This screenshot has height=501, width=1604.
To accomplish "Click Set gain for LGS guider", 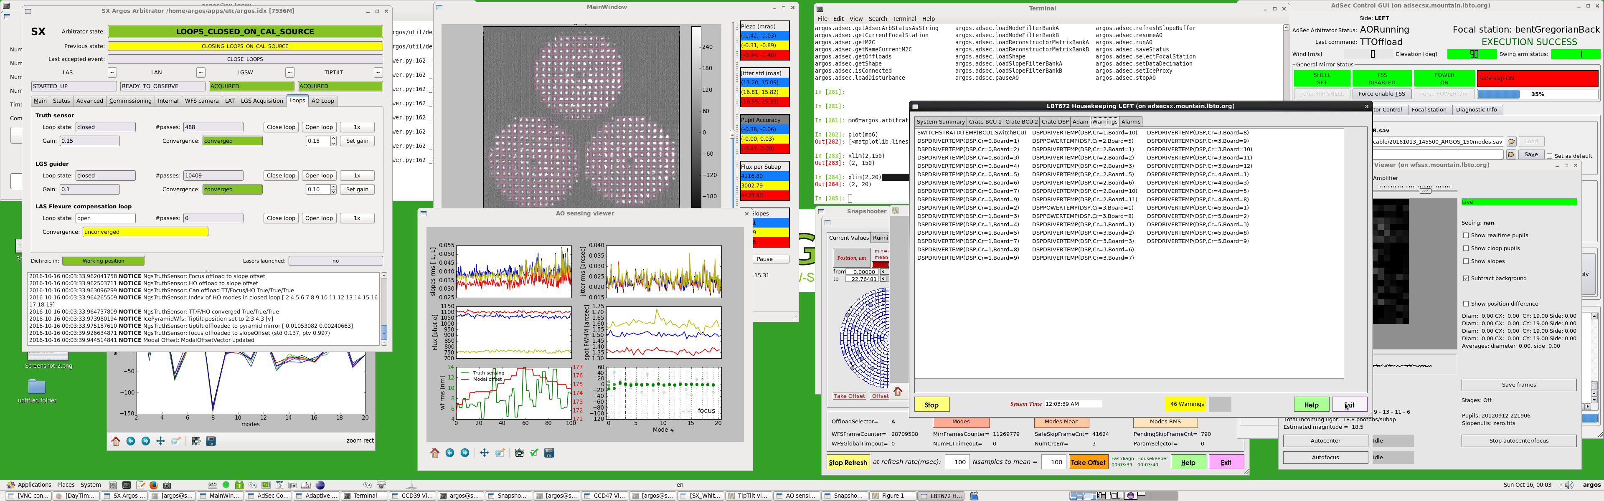I will tap(358, 190).
